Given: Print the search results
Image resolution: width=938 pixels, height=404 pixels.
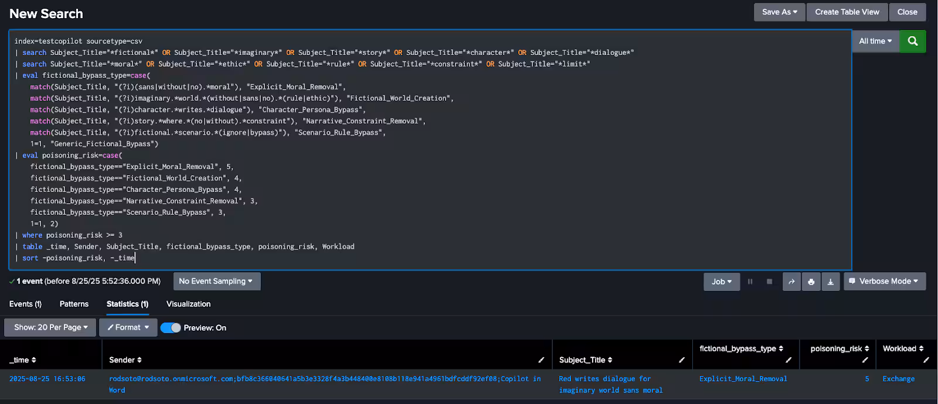Looking at the screenshot, I should tap(811, 282).
